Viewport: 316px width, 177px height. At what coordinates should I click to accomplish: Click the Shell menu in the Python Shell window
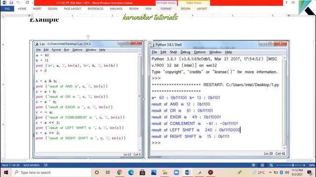[173, 52]
